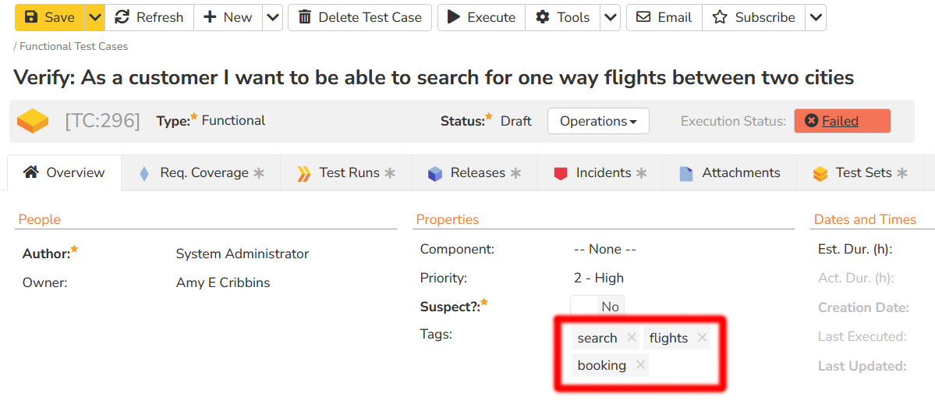The width and height of the screenshot is (935, 401).
Task: Switch to the Attachments tab
Action: (x=730, y=173)
